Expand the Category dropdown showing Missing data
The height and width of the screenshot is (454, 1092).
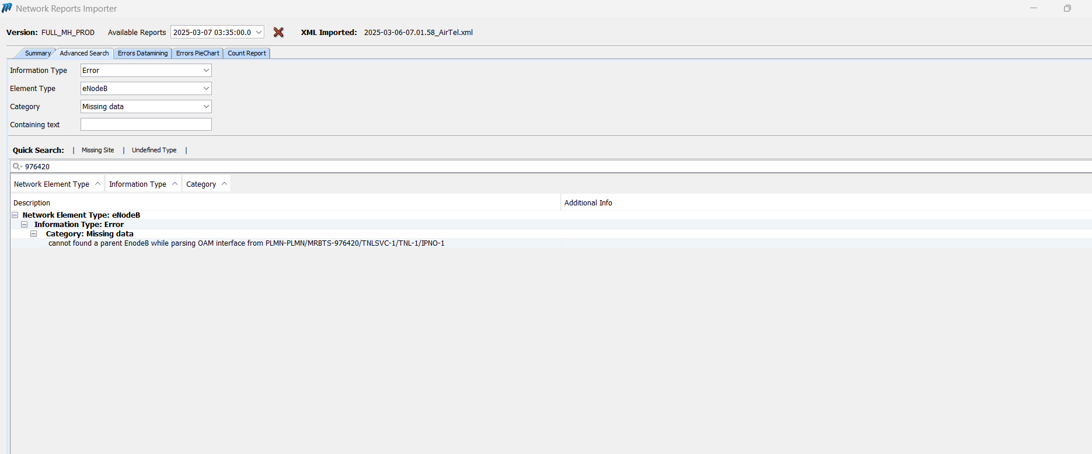(205, 107)
